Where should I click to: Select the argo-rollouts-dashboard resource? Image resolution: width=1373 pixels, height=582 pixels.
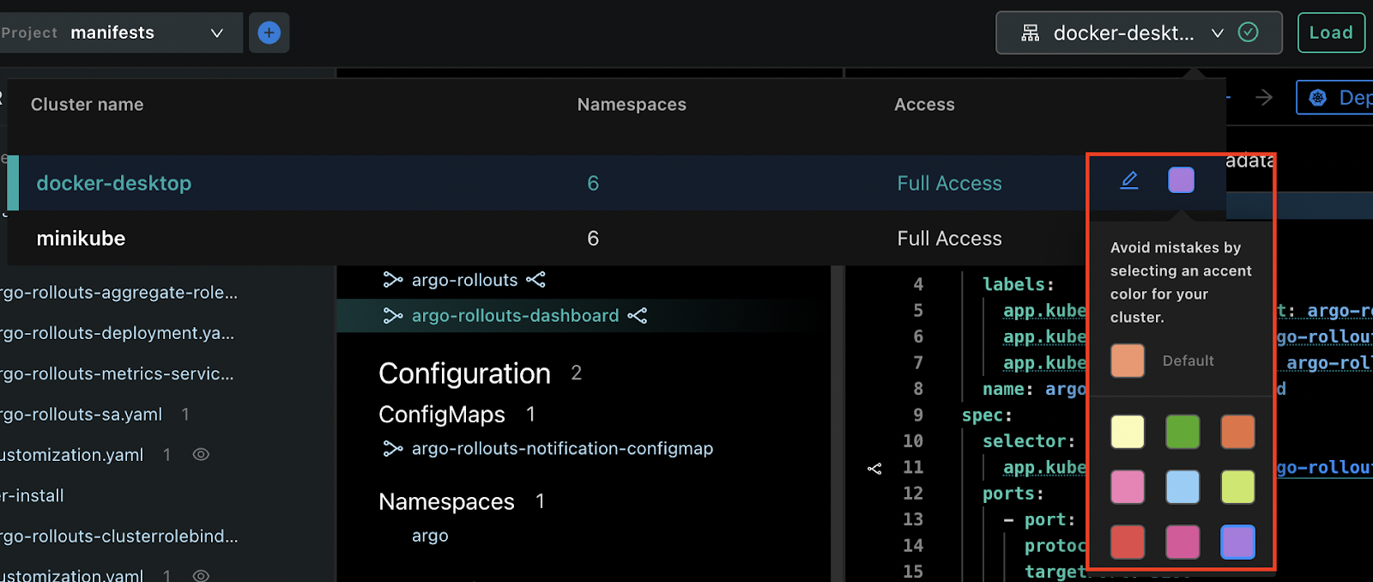click(x=515, y=316)
